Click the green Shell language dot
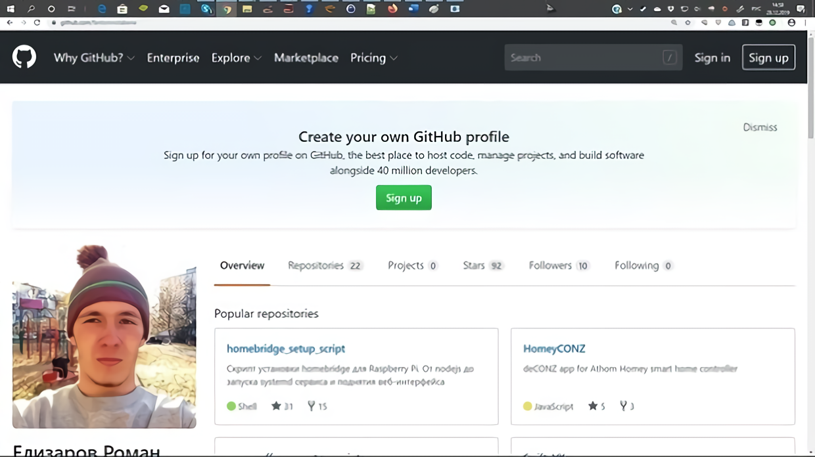Screen dimensions: 815x457 pyautogui.click(x=231, y=406)
